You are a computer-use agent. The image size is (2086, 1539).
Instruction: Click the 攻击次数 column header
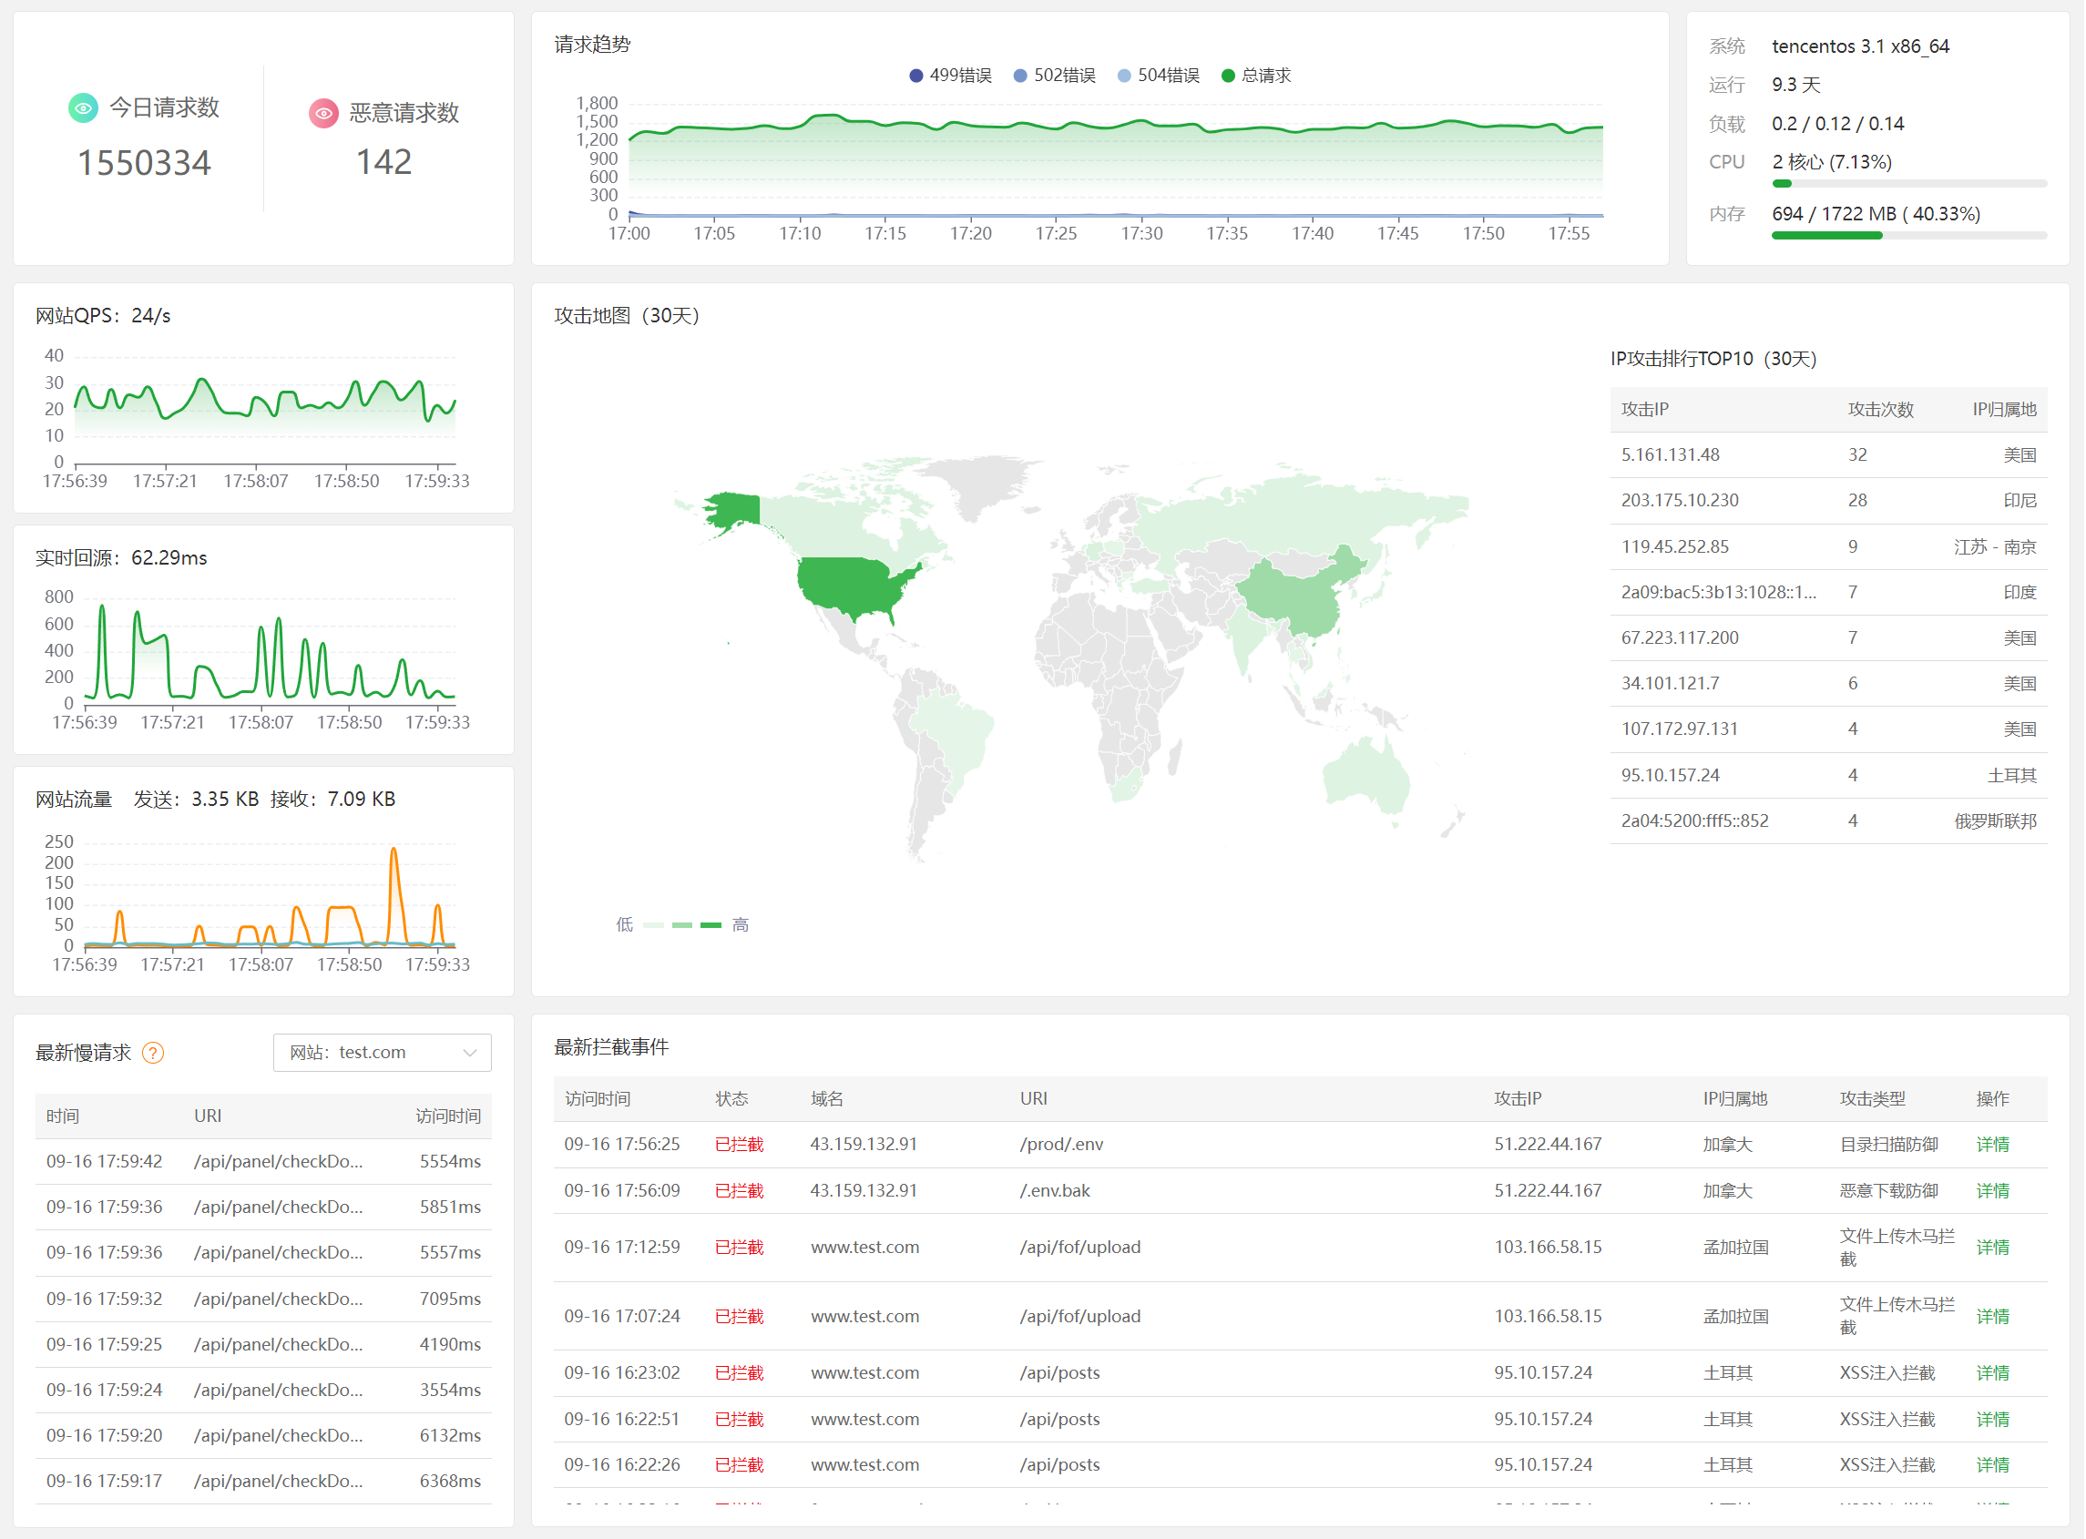point(1882,410)
